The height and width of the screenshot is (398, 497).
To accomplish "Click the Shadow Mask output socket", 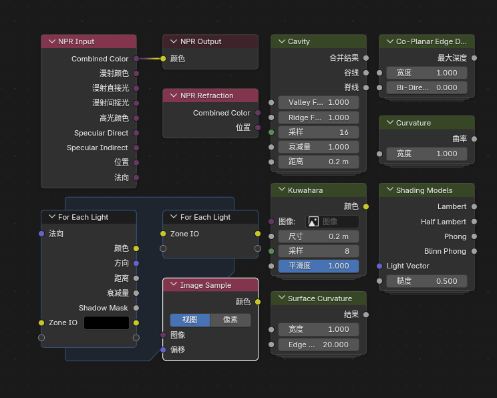I will coord(136,308).
